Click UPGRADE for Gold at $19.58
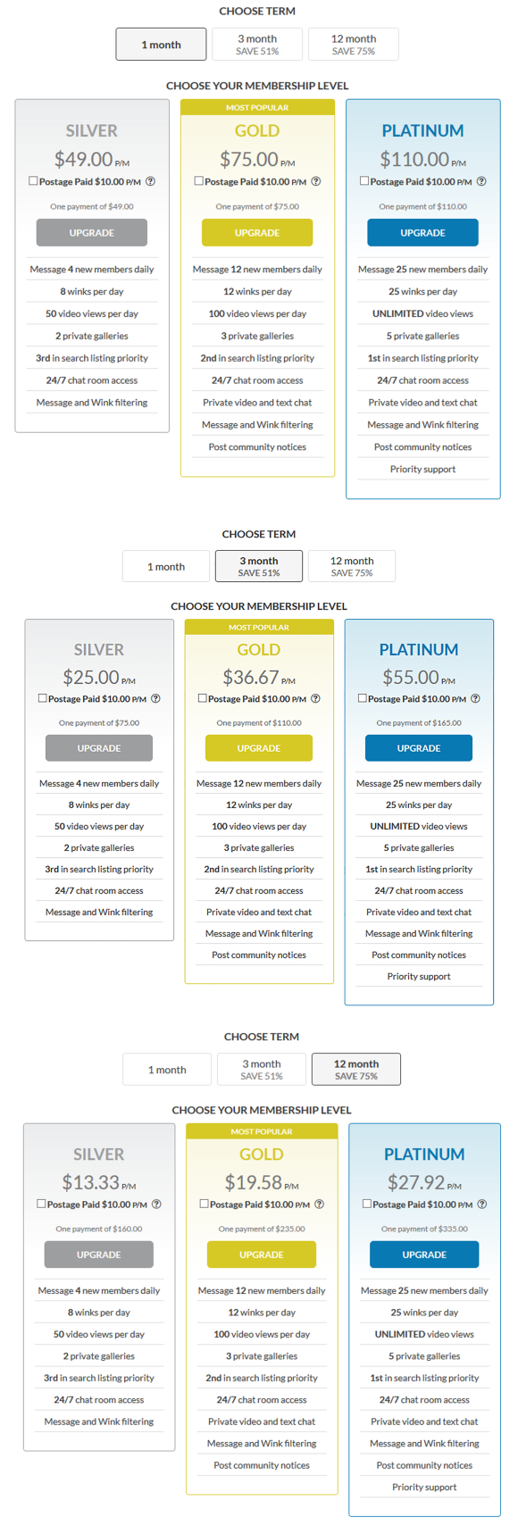The height and width of the screenshot is (1534, 518). click(x=262, y=1254)
